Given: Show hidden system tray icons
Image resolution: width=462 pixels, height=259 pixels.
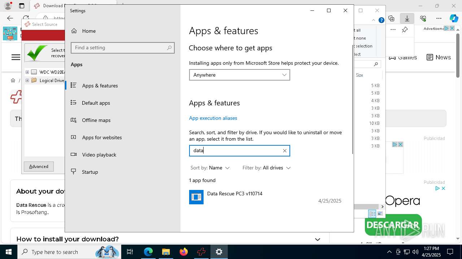Looking at the screenshot, I should [389, 252].
